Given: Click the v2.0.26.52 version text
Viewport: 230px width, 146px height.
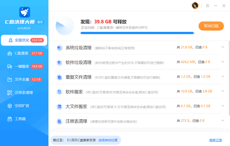Looking at the screenshot, I should (x=24, y=28).
